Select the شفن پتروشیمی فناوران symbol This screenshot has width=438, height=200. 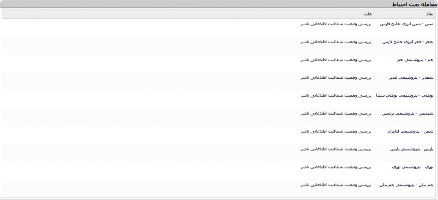tap(410, 131)
